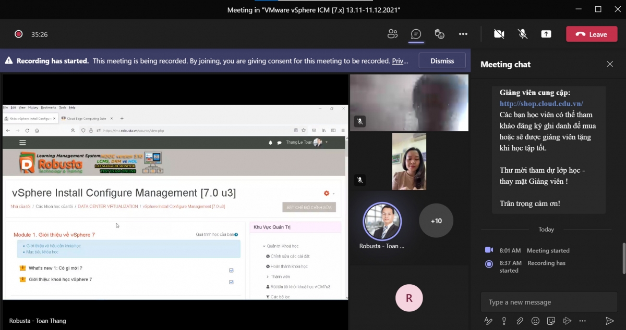The width and height of the screenshot is (626, 330).
Task: Set message delivery options (exclamation)
Action: 504,321
